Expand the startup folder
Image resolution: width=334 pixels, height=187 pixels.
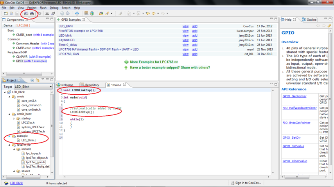point(14,118)
